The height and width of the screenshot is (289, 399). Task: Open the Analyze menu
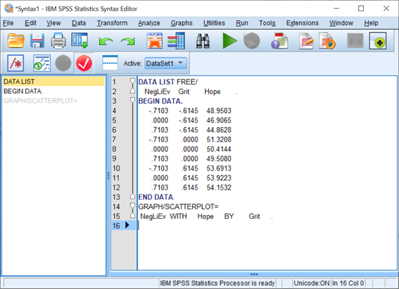tap(149, 23)
